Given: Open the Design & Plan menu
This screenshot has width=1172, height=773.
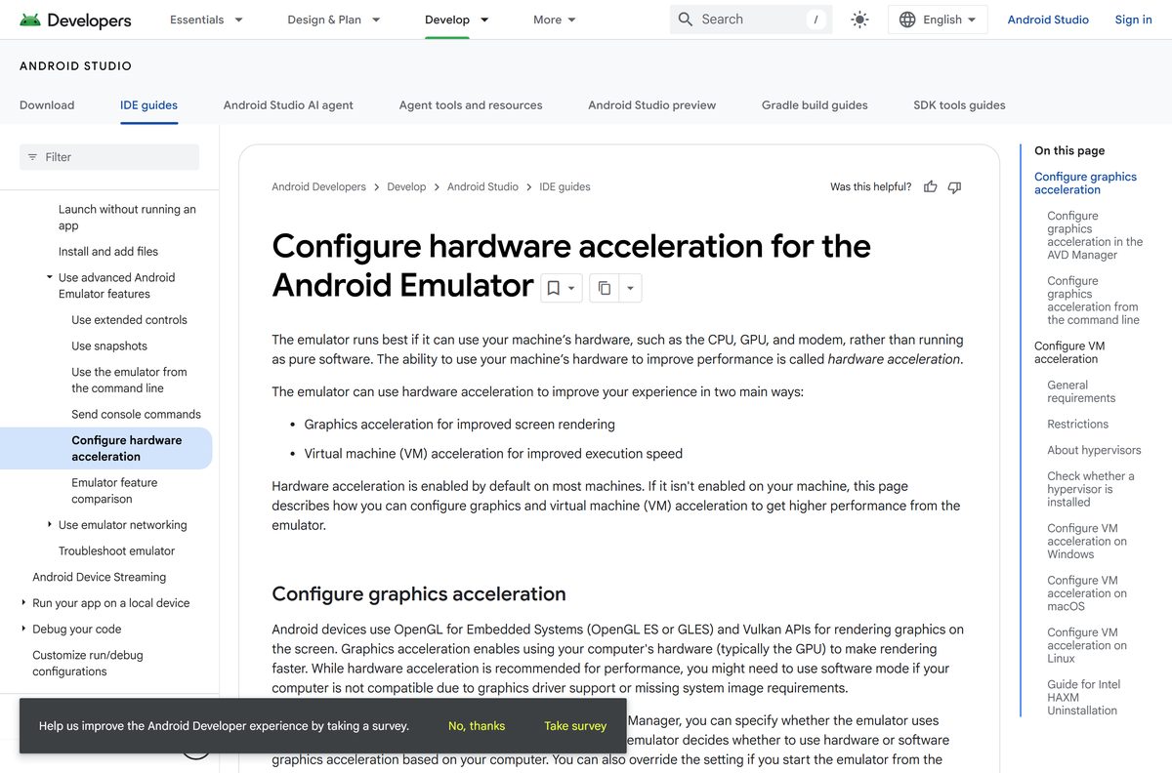Looking at the screenshot, I should click(x=334, y=20).
